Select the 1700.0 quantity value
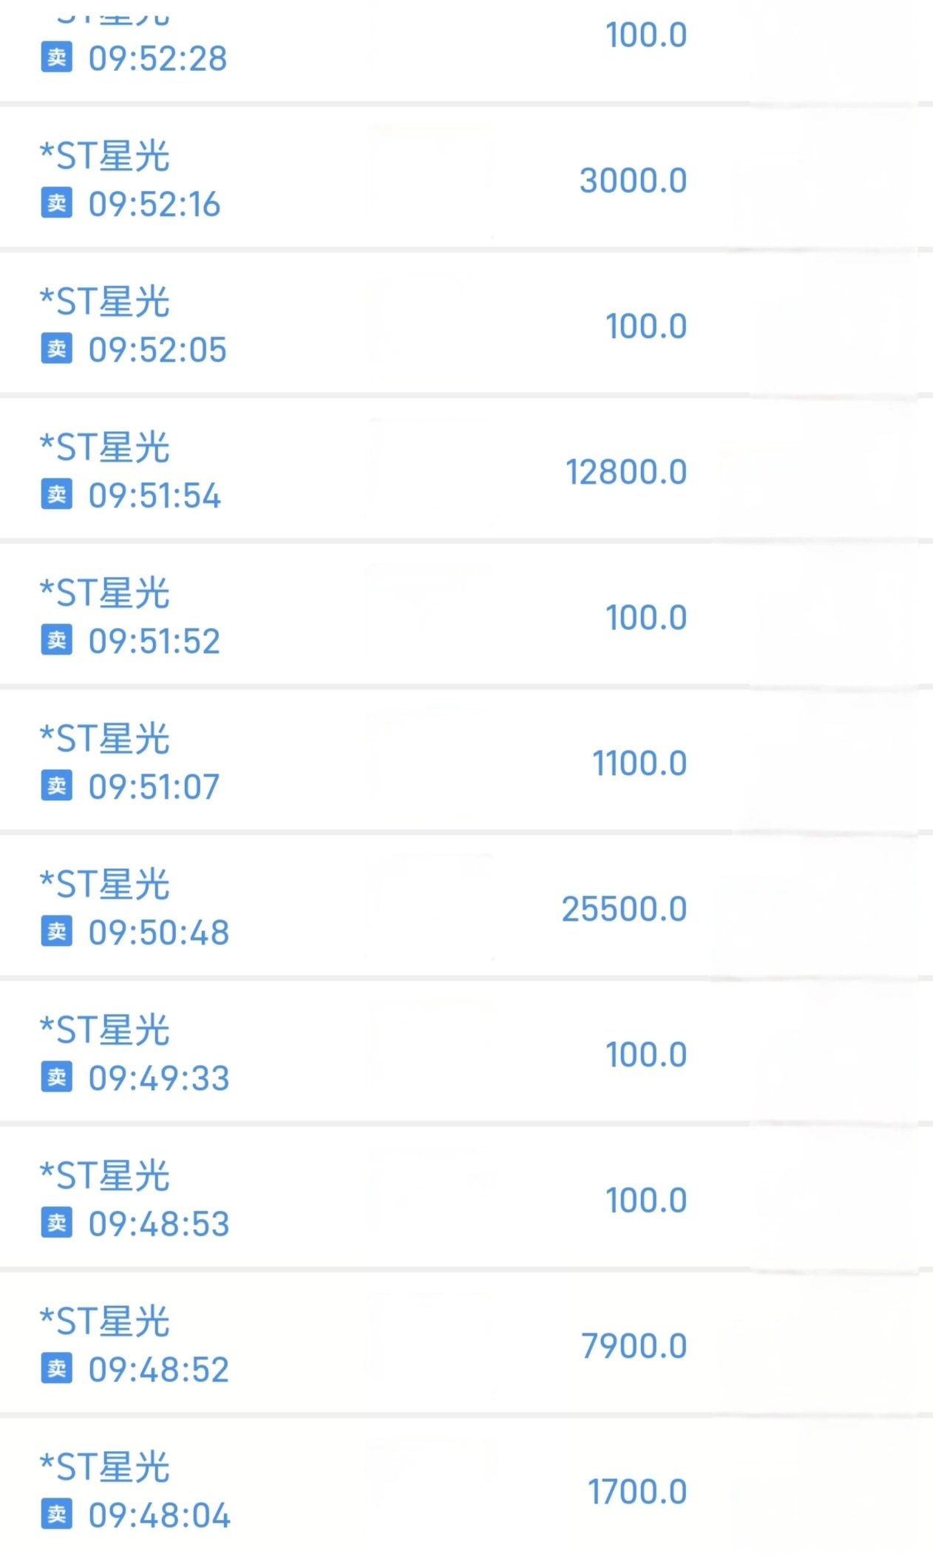 pyautogui.click(x=637, y=1492)
